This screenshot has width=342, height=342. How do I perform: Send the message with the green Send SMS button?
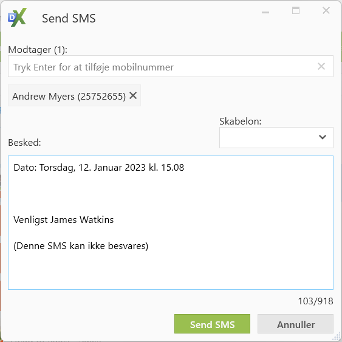tap(212, 324)
